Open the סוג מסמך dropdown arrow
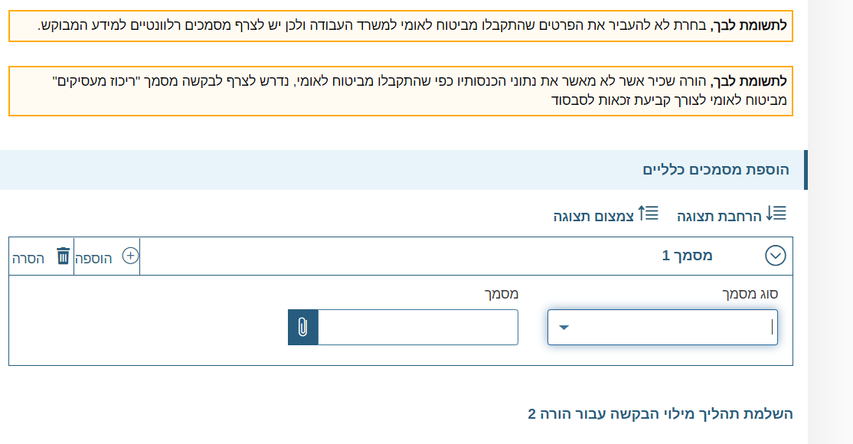Image resolution: width=853 pixels, height=444 pixels. tap(564, 328)
